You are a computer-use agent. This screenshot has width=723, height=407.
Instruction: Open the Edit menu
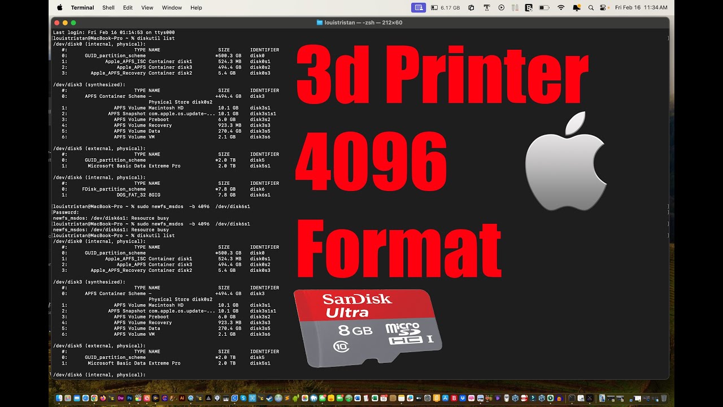coord(128,7)
